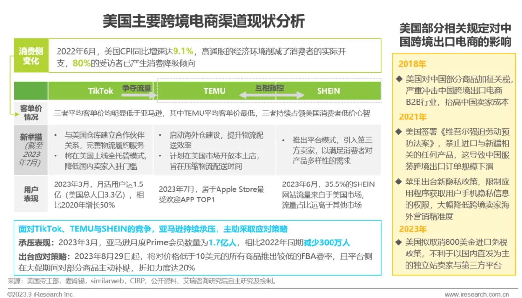Image resolution: width=522 pixels, height=298 pixels.
Task: Click the bullet 将在美国上线全托管模式
Action: [x=105, y=161]
